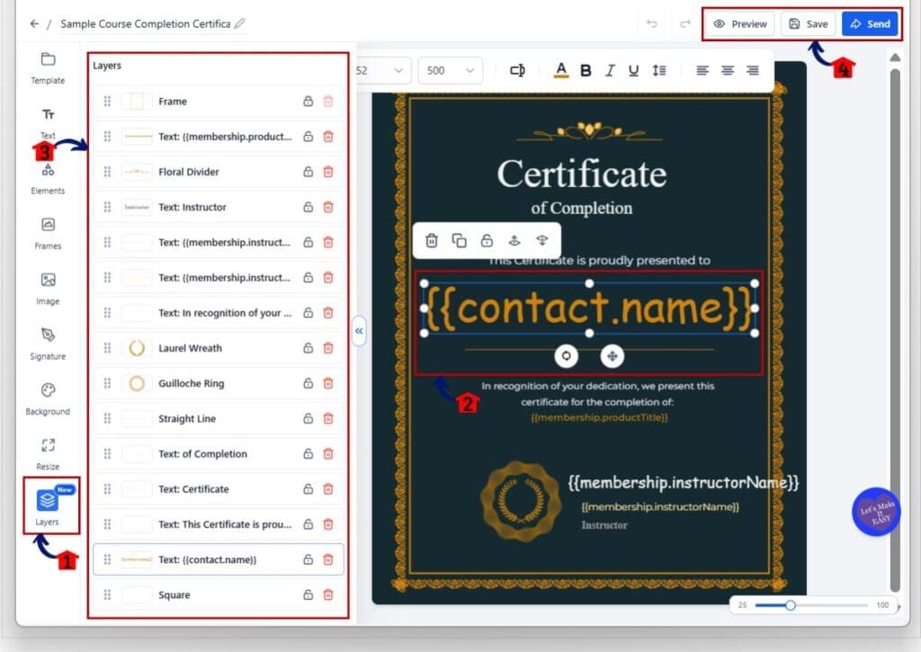Image resolution: width=921 pixels, height=652 pixels.
Task: Select the Frame layer
Action: point(219,101)
